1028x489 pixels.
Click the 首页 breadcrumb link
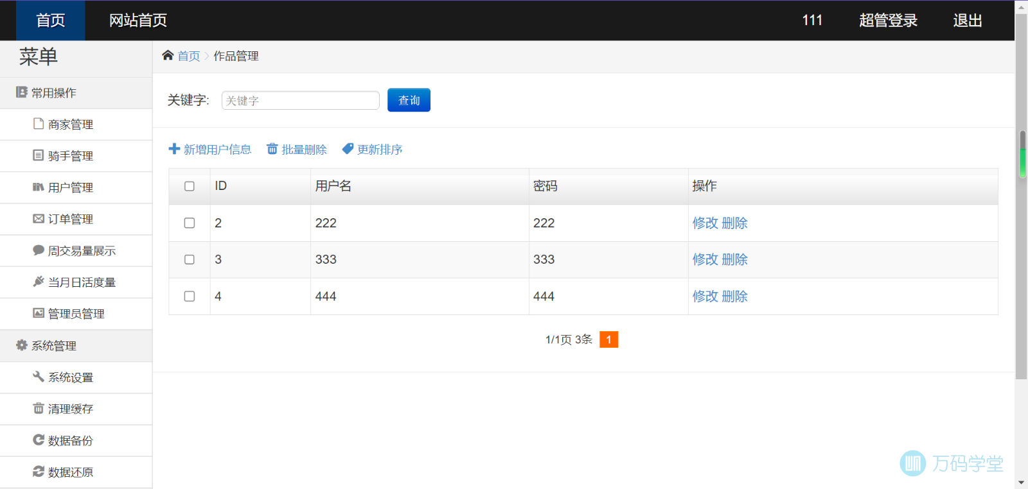click(189, 56)
